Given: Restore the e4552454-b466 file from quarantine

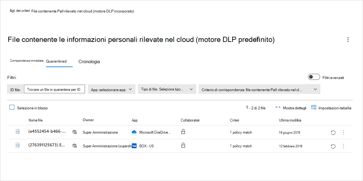Looking at the screenshot, I should (333, 133).
